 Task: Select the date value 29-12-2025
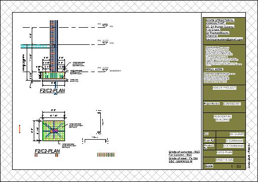coord(236,134)
